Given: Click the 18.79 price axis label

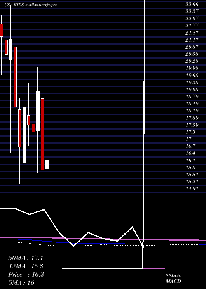Looking at the screenshot, I should tap(192, 97).
